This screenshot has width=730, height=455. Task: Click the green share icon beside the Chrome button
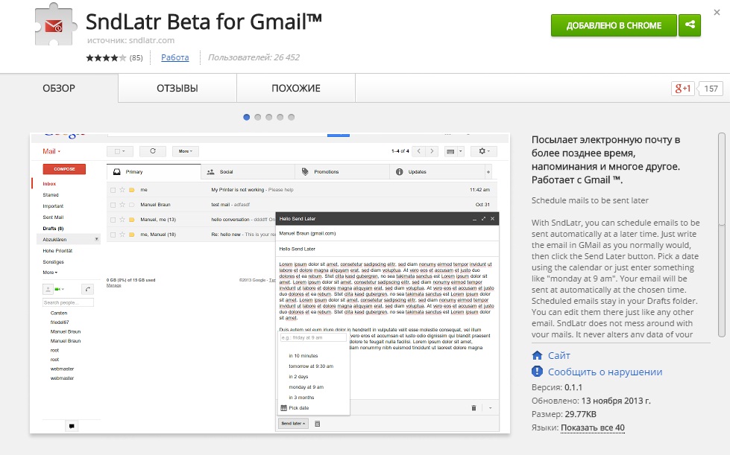(689, 25)
